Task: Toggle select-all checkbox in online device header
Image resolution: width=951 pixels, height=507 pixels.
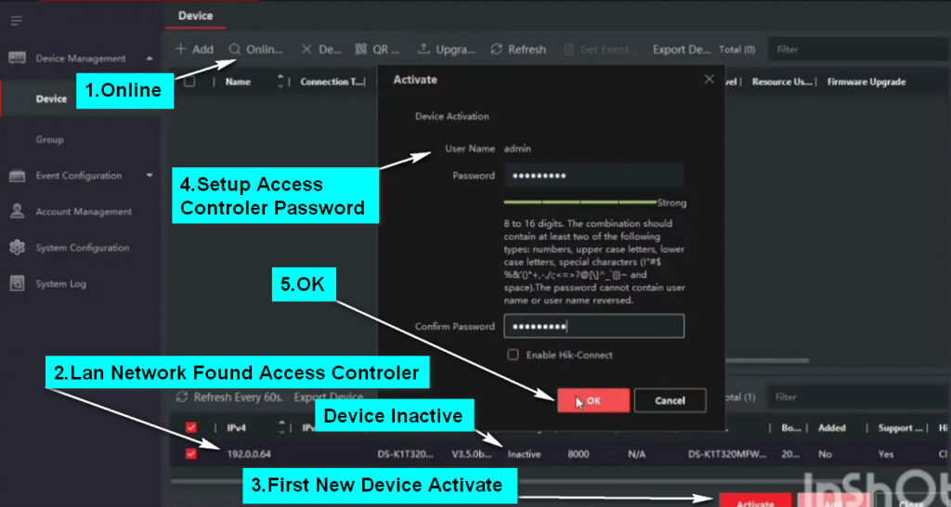Action: point(191,427)
